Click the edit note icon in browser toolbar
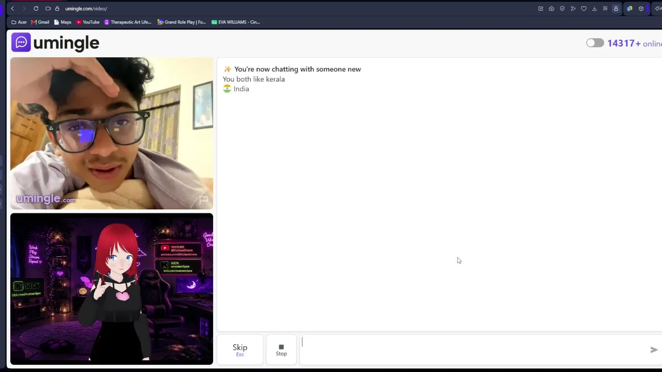The height and width of the screenshot is (372, 662). (540, 9)
